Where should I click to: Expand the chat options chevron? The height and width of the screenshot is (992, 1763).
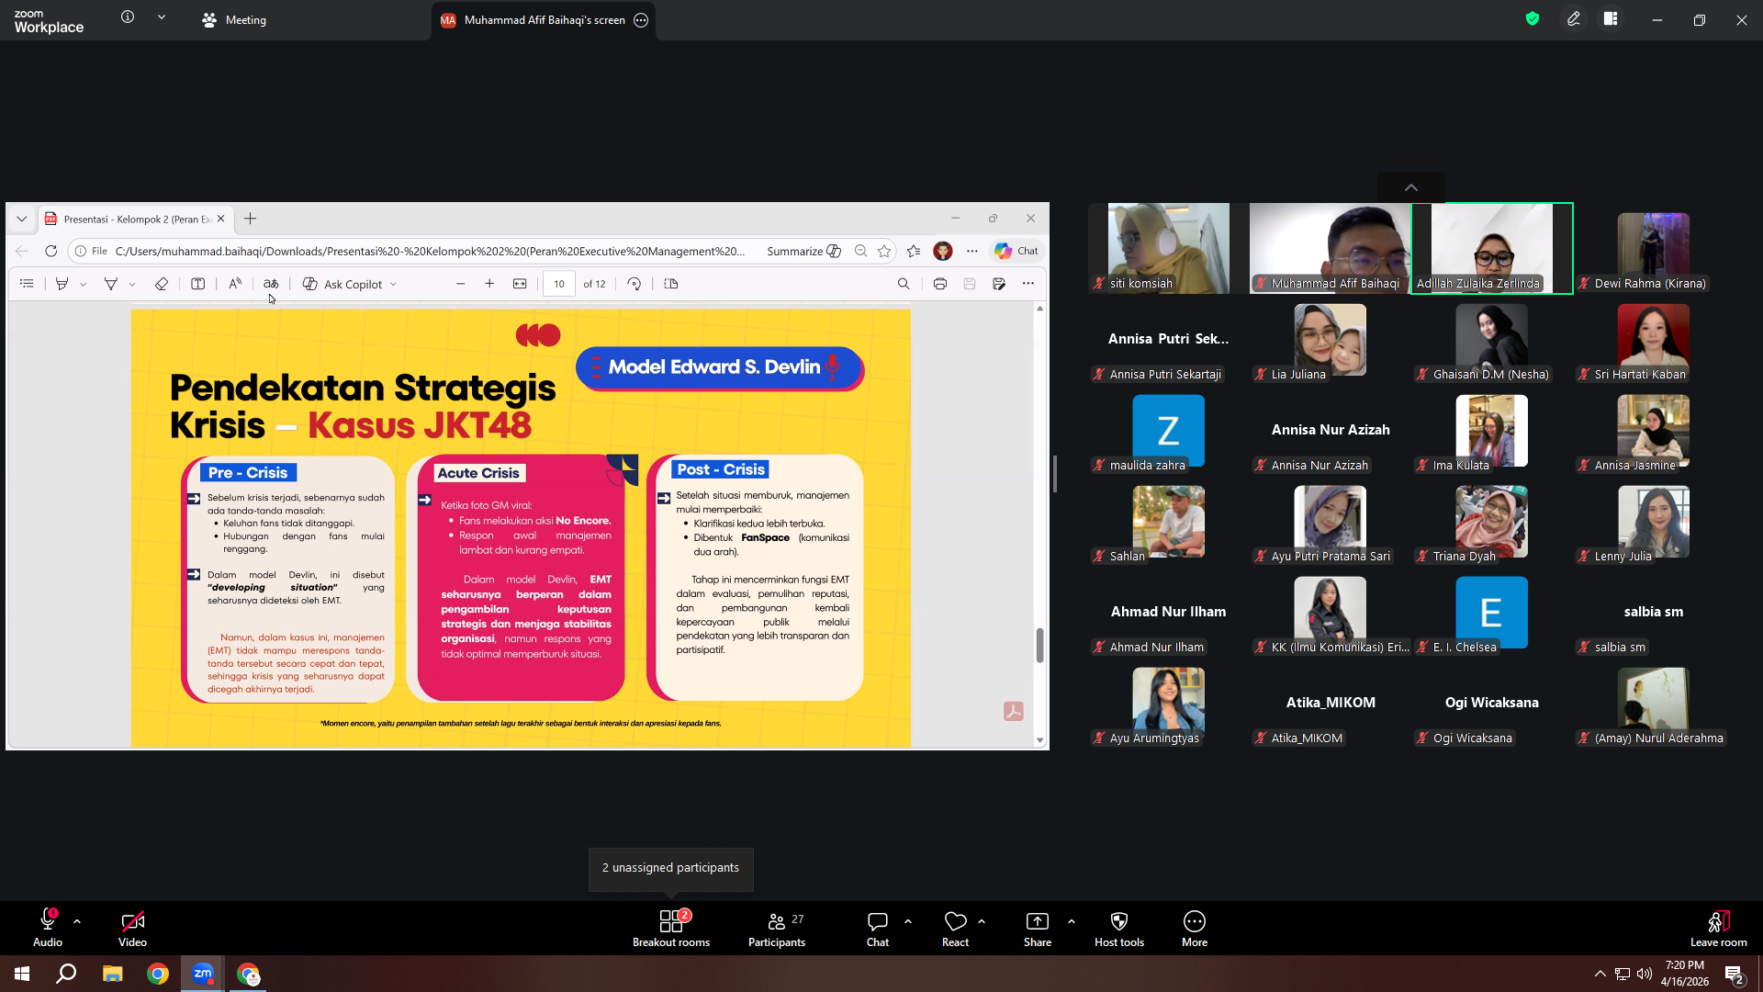908,921
